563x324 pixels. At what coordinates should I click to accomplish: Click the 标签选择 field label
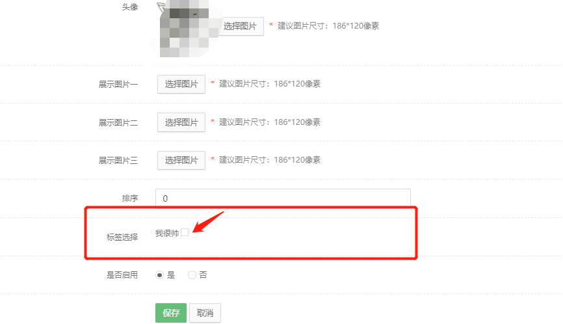pyautogui.click(x=122, y=237)
